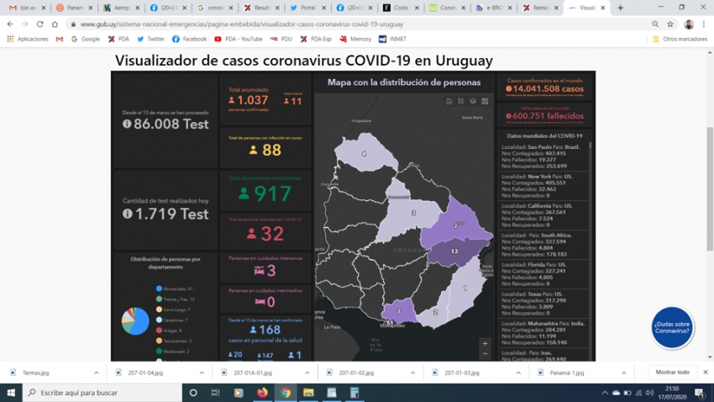Select the Sao Paulo world data entry

543,156
